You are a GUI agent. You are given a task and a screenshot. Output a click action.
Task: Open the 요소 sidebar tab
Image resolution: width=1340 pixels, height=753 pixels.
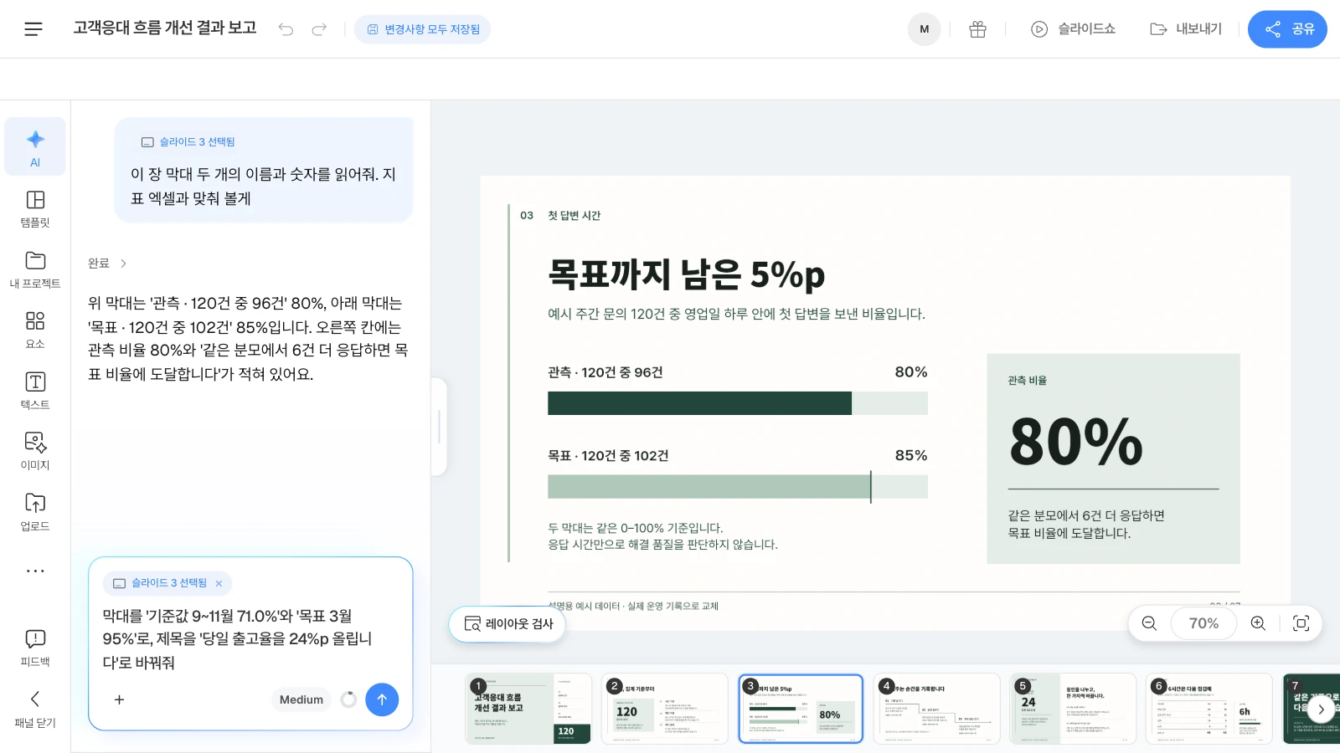[35, 330]
